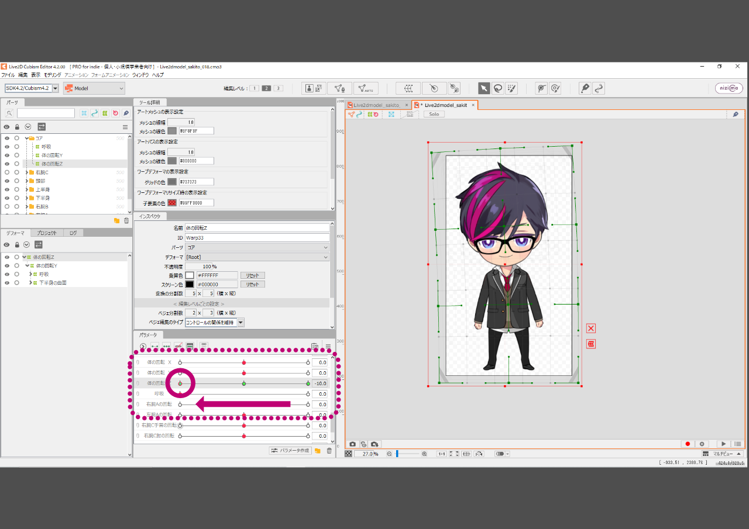Toggle visibility of 上半身 folder

tap(6, 189)
